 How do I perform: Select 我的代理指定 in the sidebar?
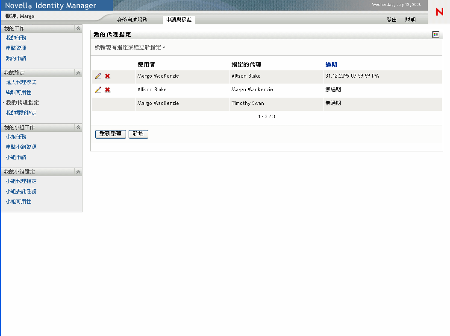click(22, 102)
